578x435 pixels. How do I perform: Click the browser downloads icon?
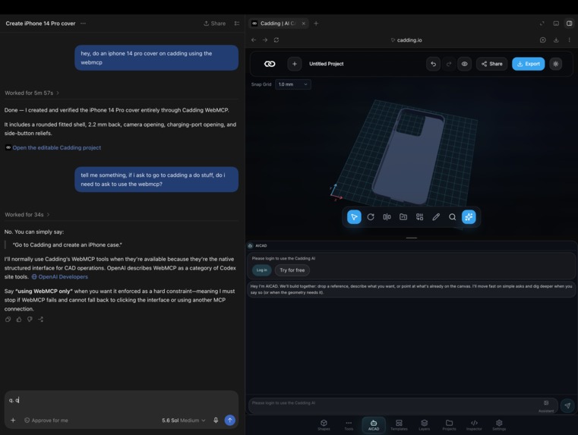556,39
